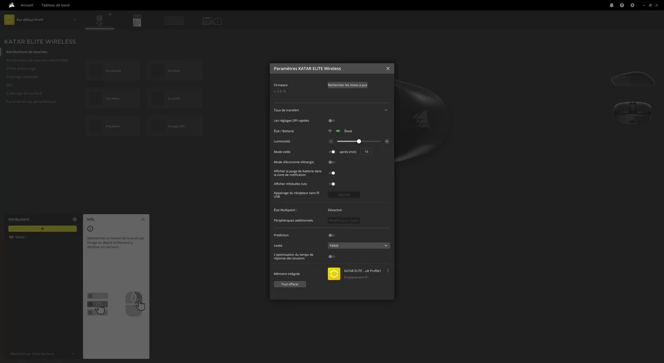Viewport: 664px width, 363px height.
Task: Open the notifications bell icon
Action: (x=611, y=5)
